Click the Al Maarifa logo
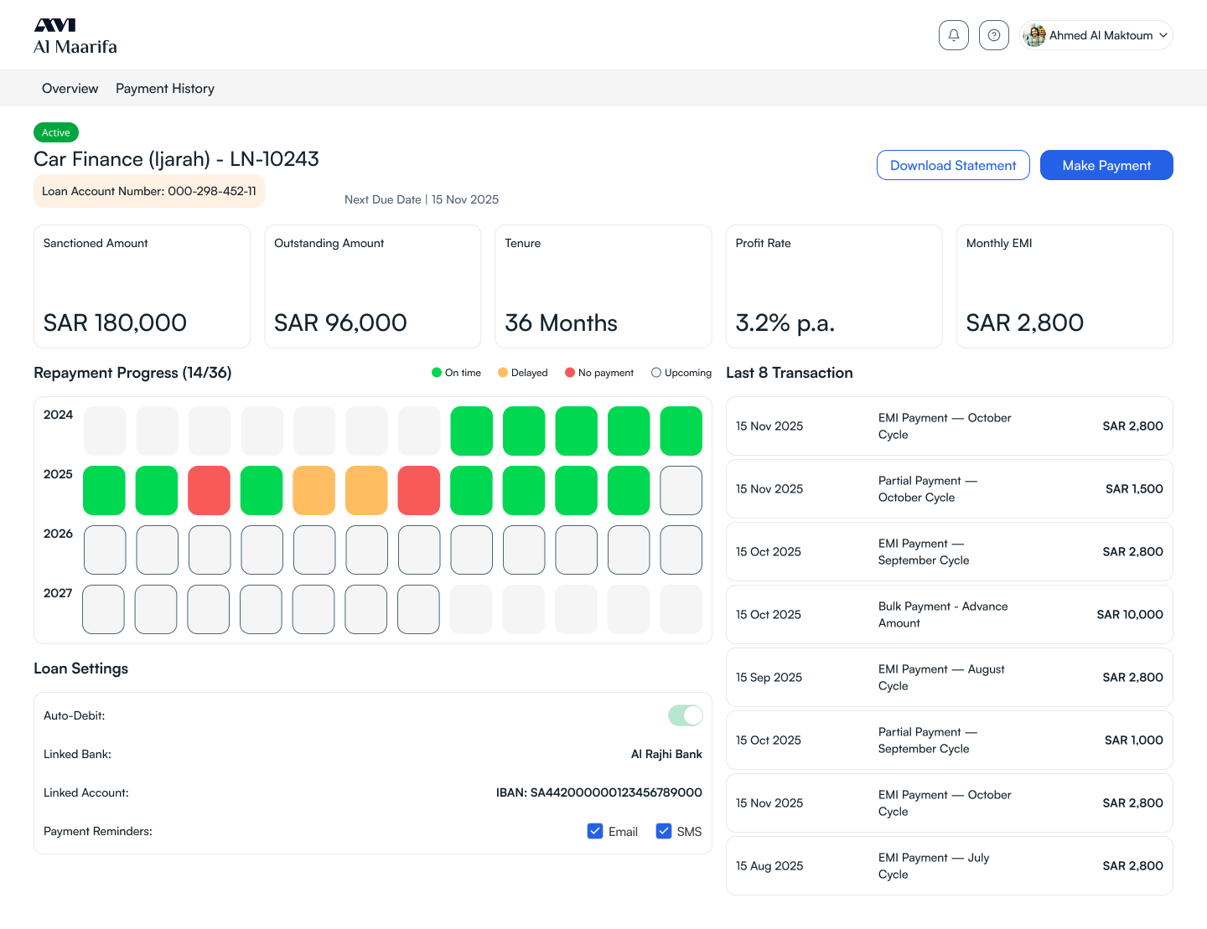Screen dimensions: 1207x929 point(75,37)
